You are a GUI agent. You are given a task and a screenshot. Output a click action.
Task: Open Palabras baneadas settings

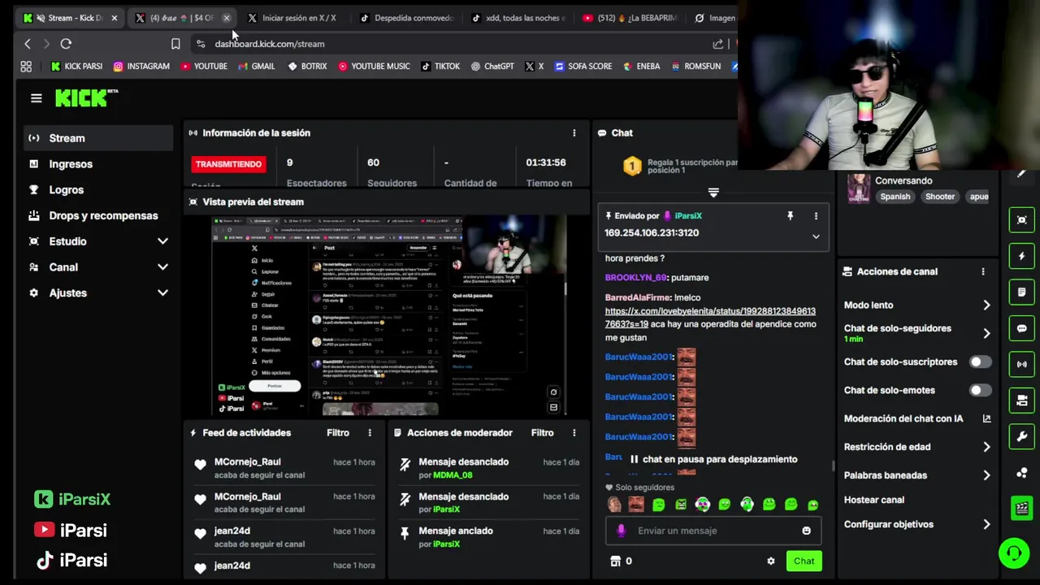click(917, 475)
